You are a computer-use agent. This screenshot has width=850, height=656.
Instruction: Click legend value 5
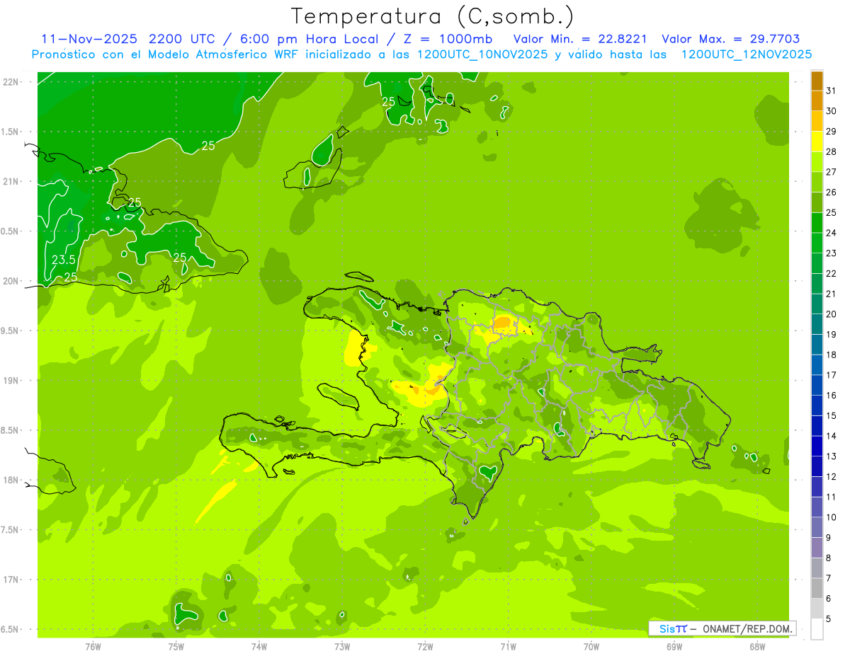829,618
